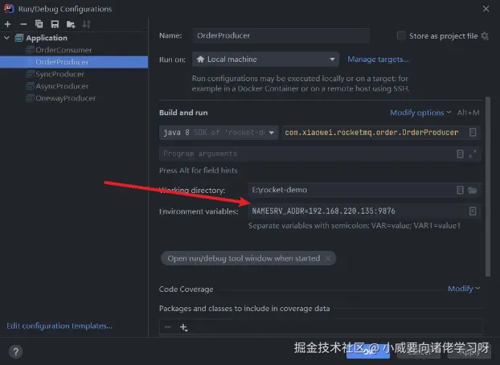The width and height of the screenshot is (500, 365).
Task: Click 'Build and run' section heading
Action: pyautogui.click(x=183, y=113)
